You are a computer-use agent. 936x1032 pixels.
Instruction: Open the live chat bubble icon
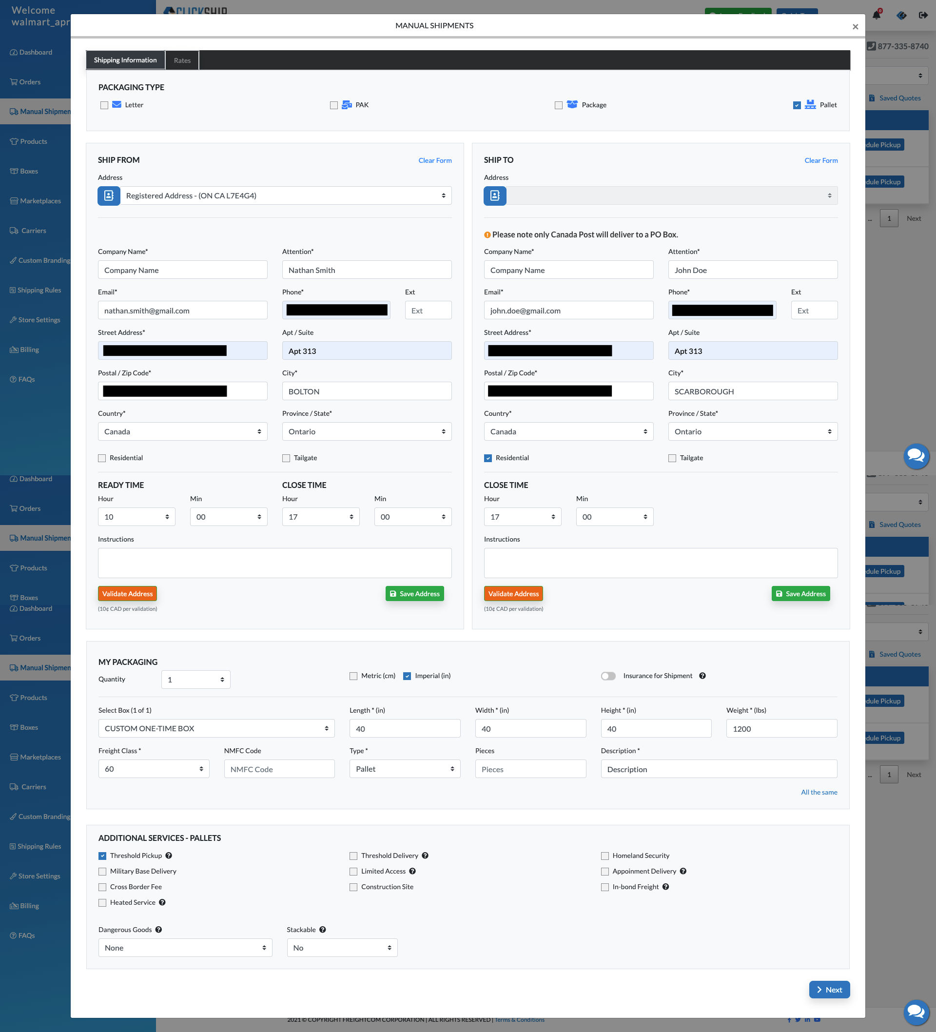(916, 455)
